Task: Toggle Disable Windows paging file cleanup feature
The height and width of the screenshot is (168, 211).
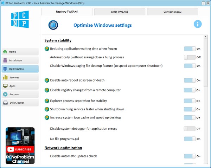Action: pyautogui.click(x=190, y=66)
